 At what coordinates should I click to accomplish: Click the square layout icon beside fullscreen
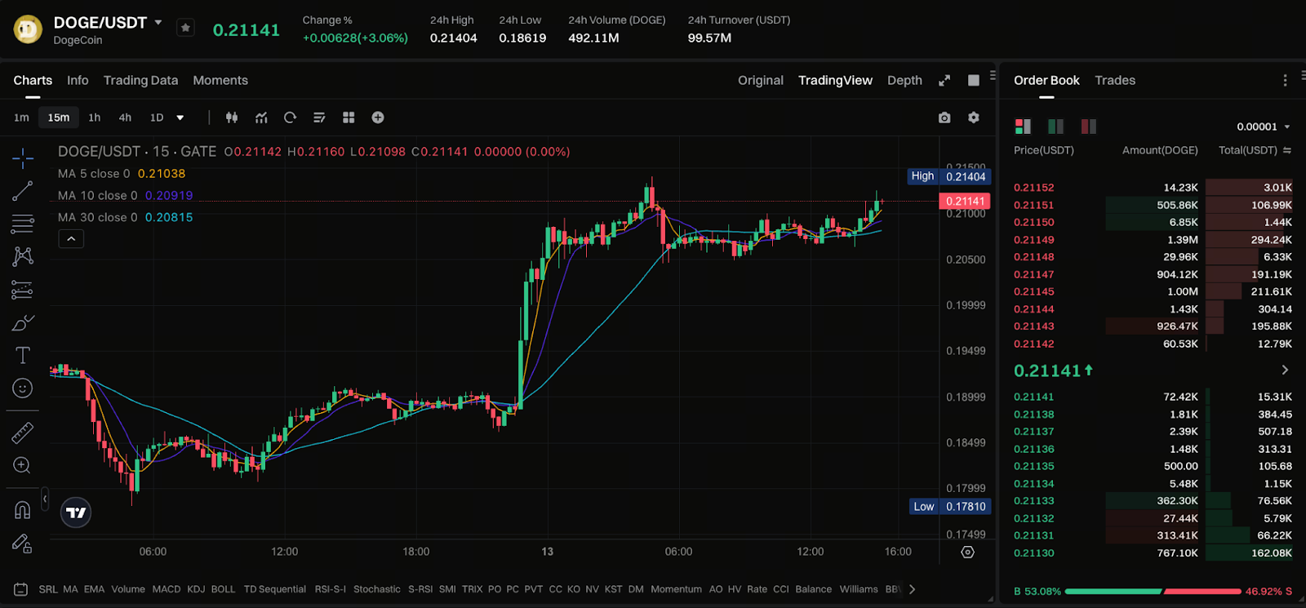974,80
